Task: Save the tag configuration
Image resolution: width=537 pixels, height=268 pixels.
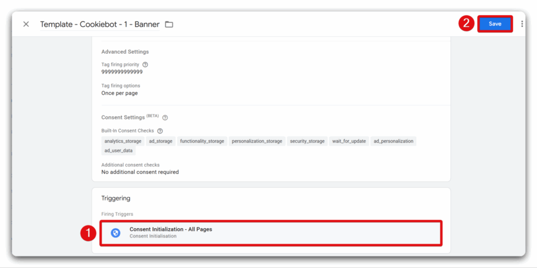Action: (x=495, y=24)
